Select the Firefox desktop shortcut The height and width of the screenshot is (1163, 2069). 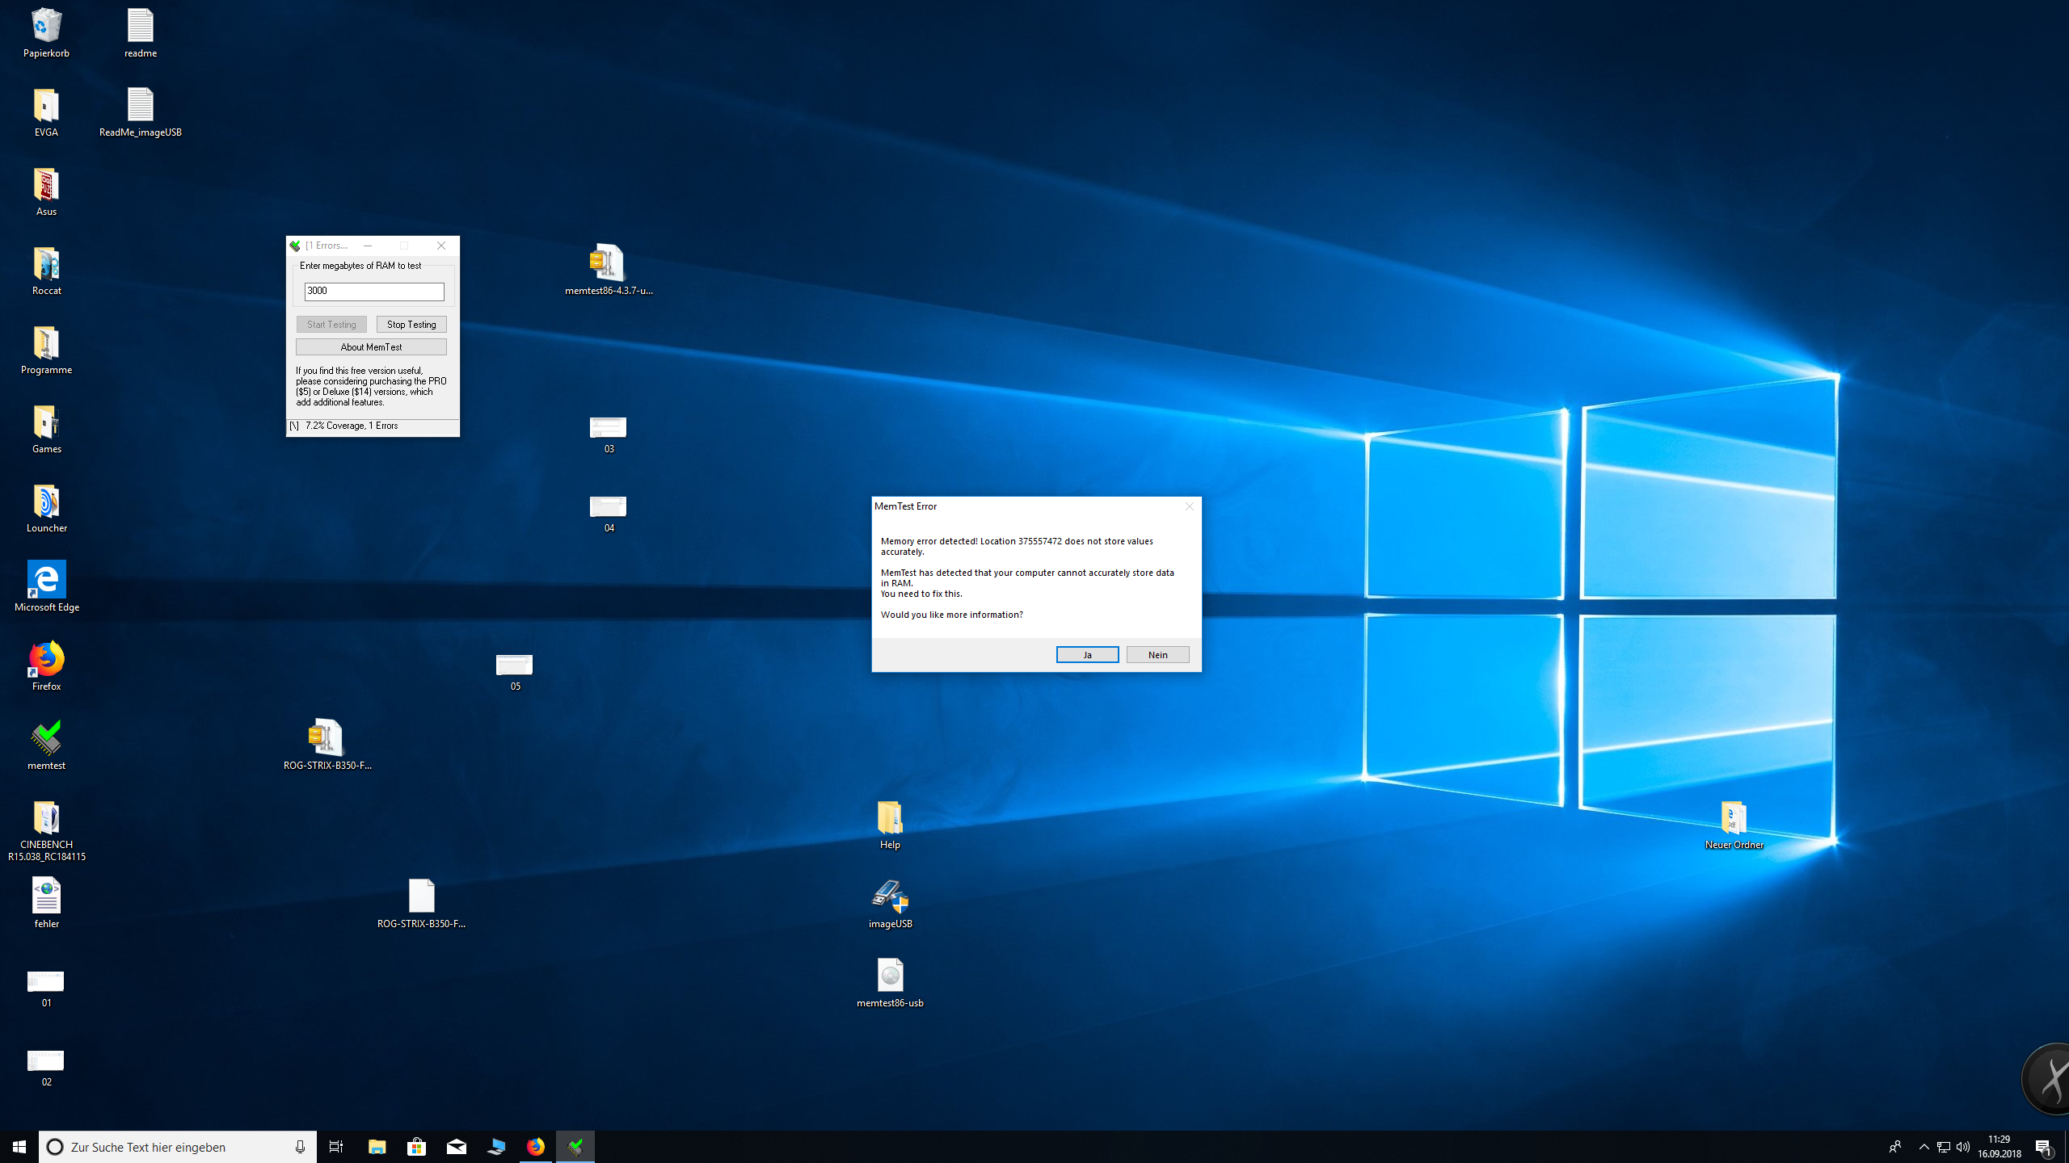pos(46,660)
